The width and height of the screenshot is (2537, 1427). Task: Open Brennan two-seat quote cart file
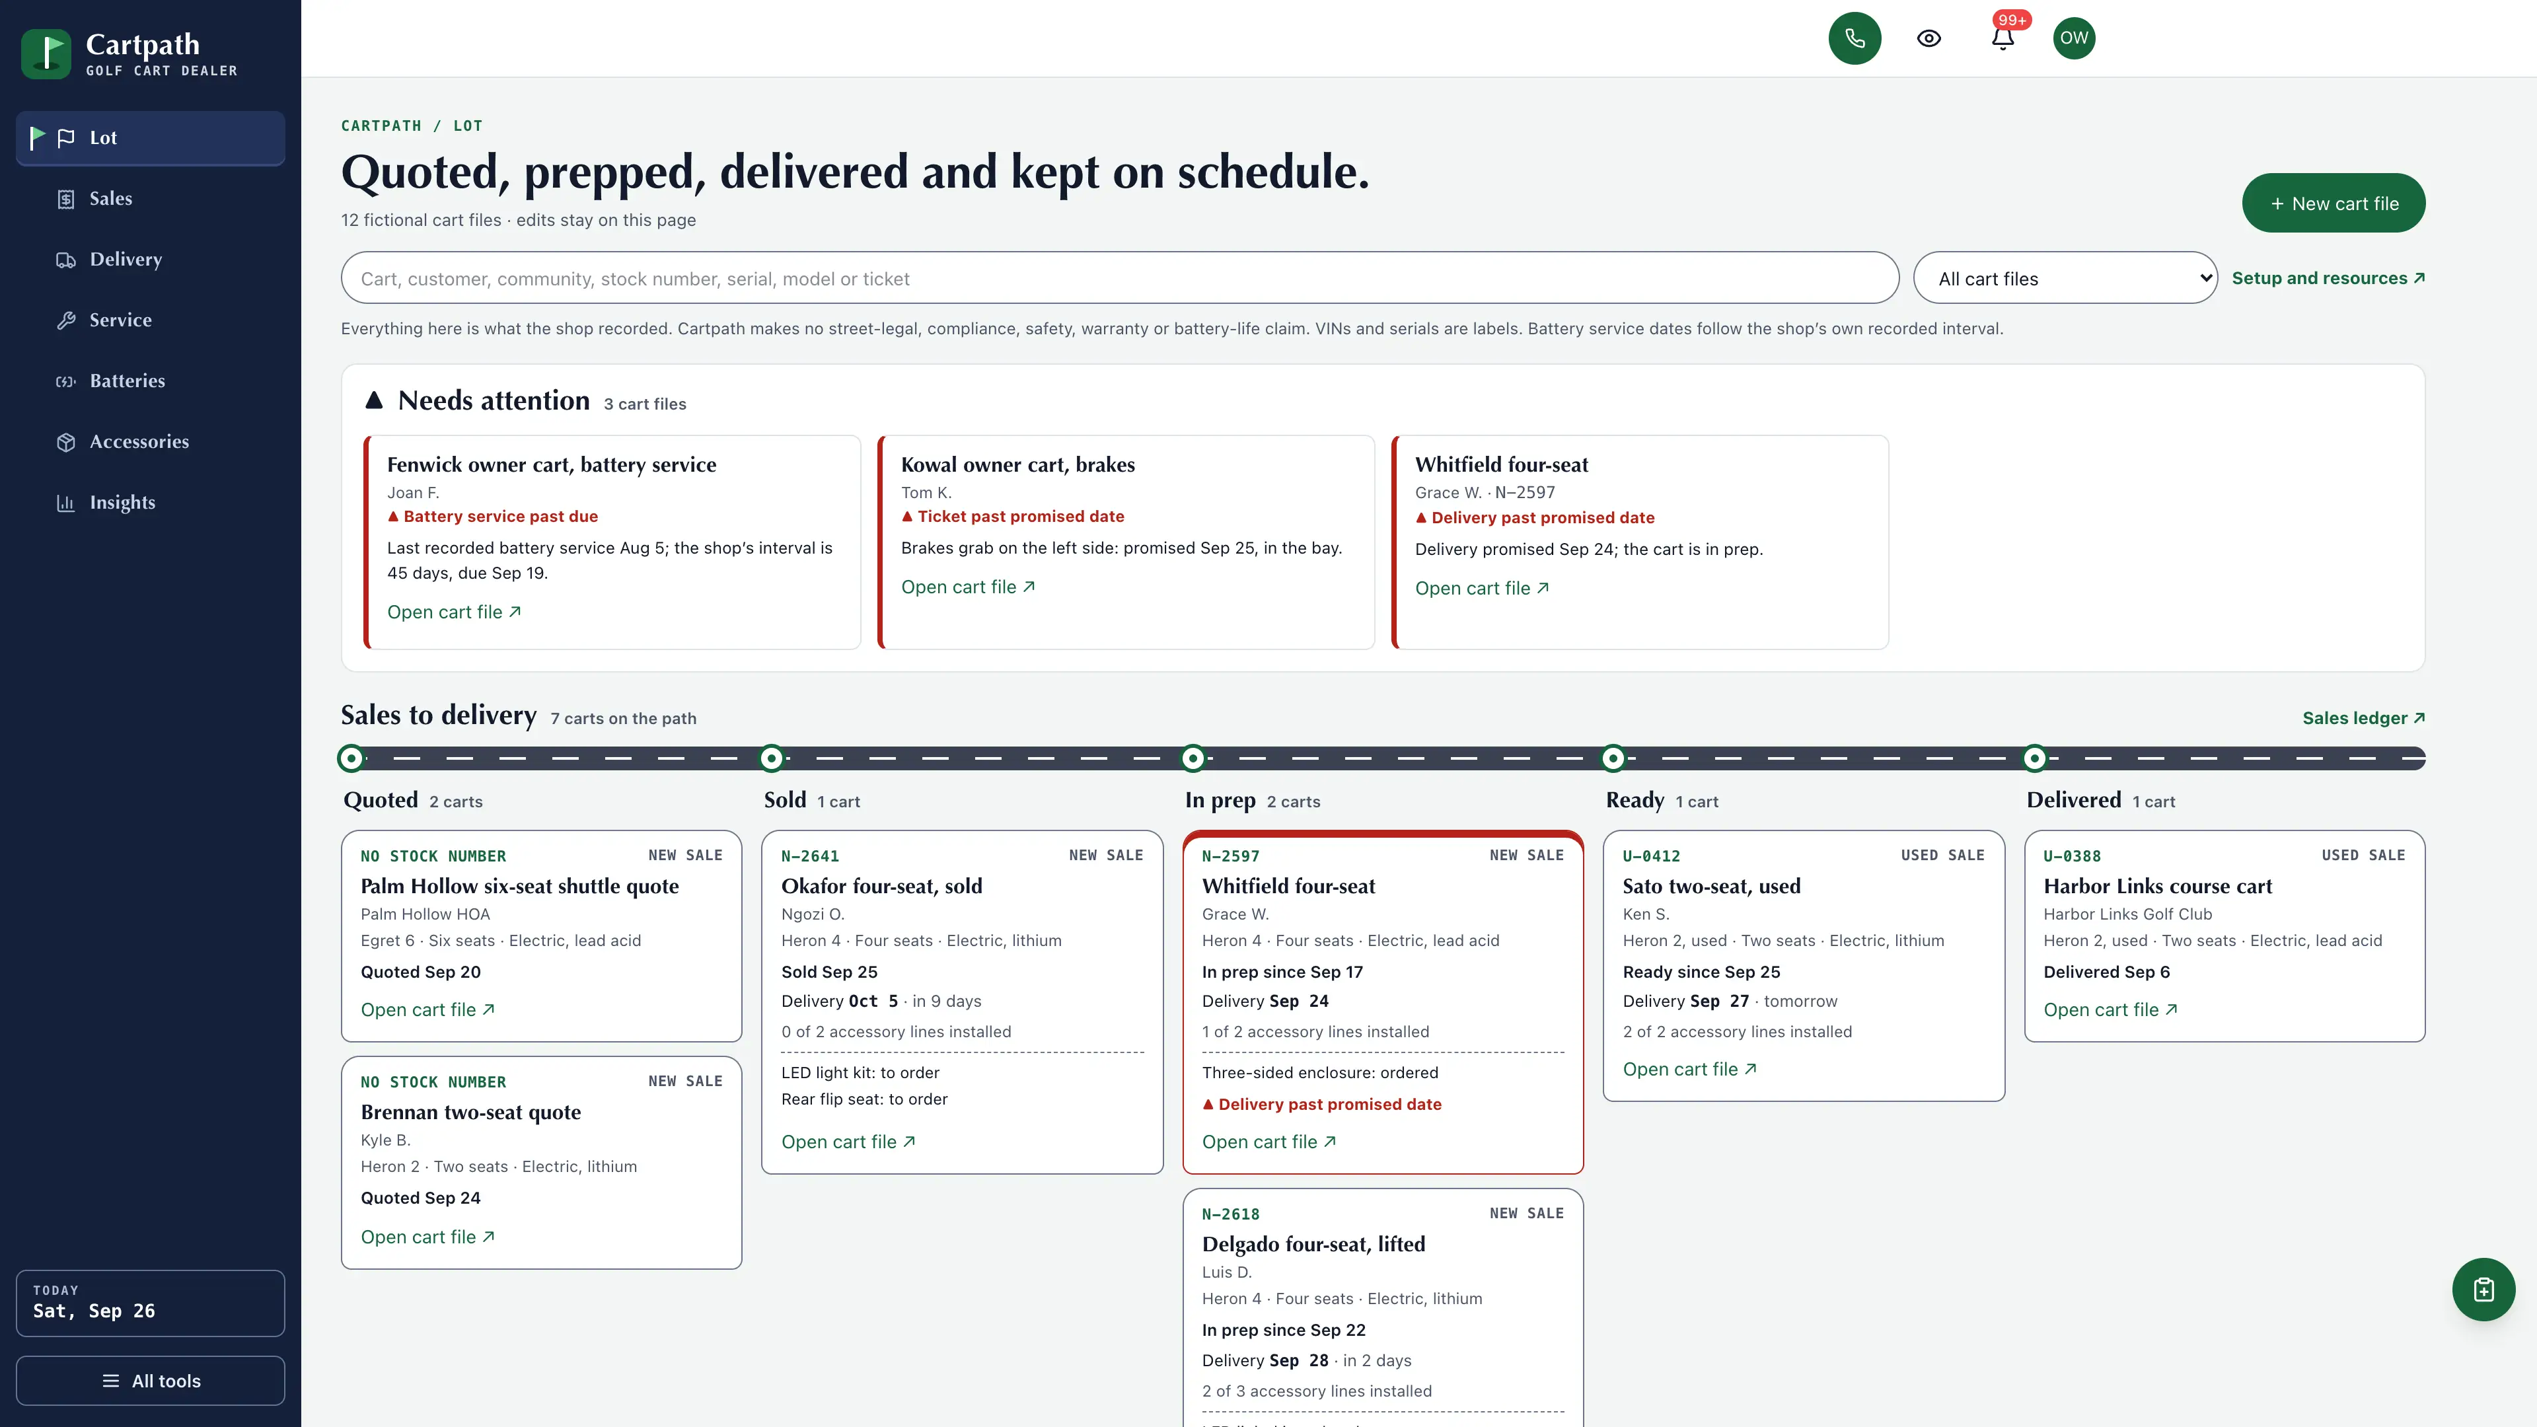point(427,1237)
